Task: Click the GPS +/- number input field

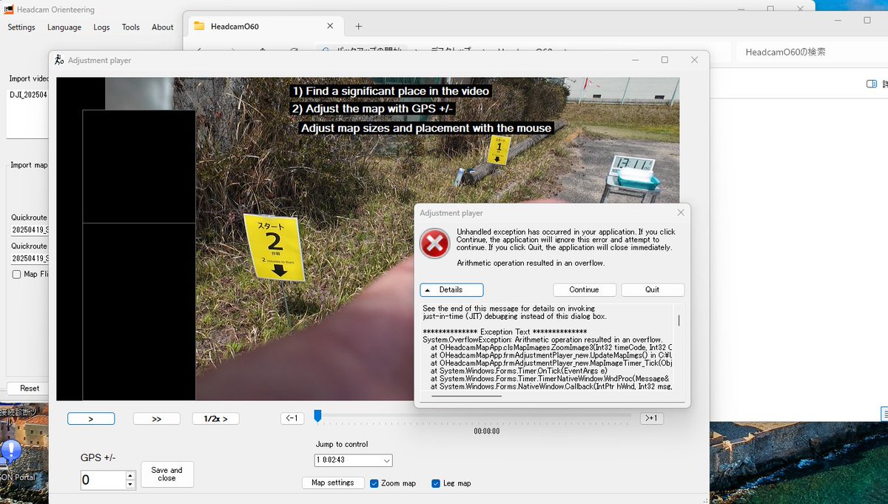Action: 104,480
